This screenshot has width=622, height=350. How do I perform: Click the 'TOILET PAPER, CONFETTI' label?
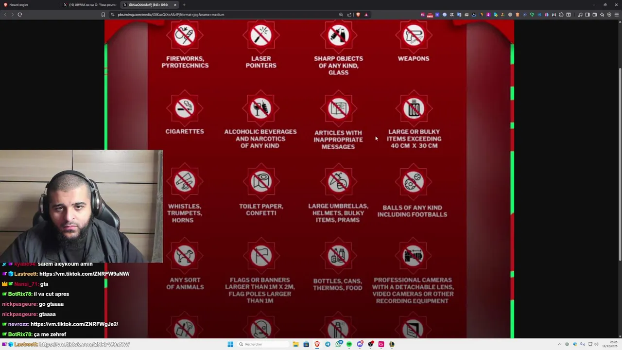click(x=261, y=210)
